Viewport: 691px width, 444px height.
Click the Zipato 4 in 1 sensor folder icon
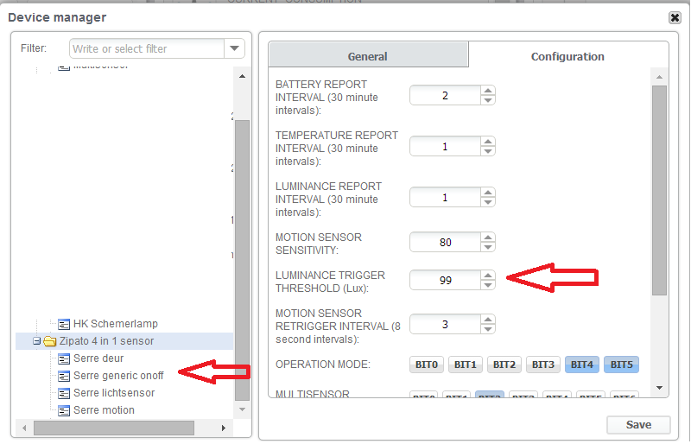50,341
